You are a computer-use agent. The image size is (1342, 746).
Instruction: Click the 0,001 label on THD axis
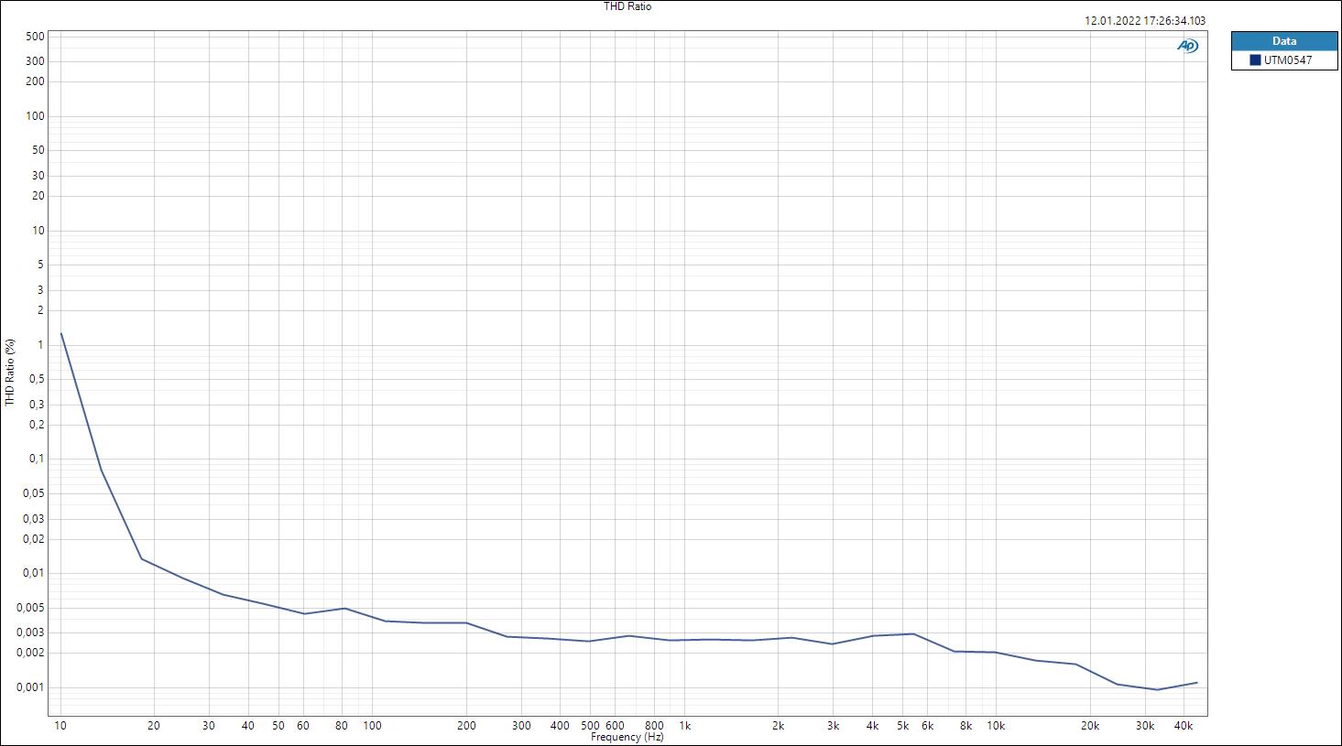click(30, 687)
